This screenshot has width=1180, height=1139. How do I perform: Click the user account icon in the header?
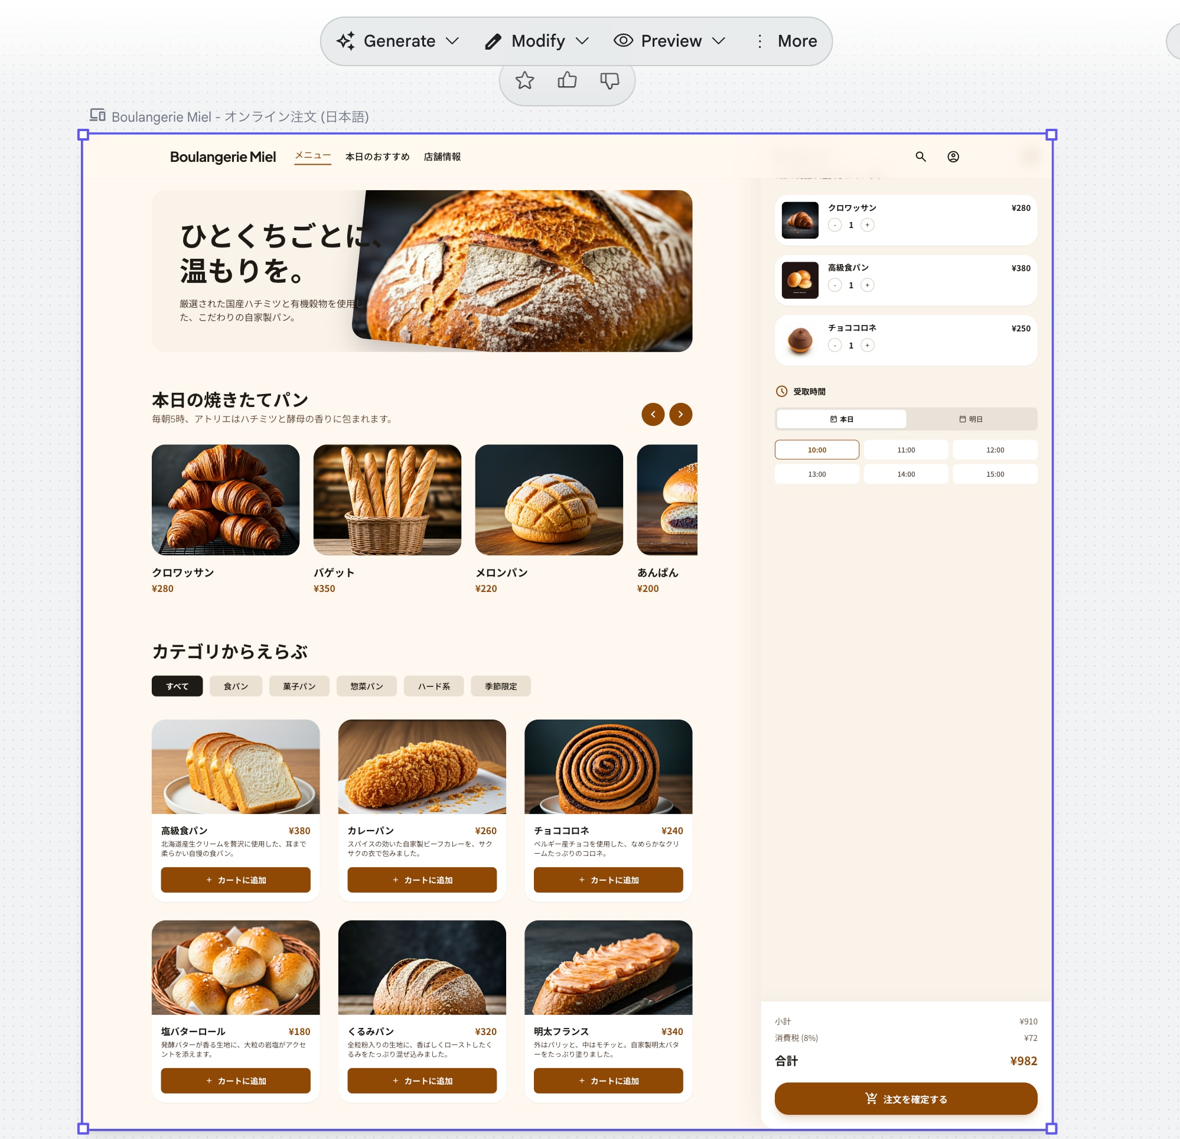coord(954,157)
